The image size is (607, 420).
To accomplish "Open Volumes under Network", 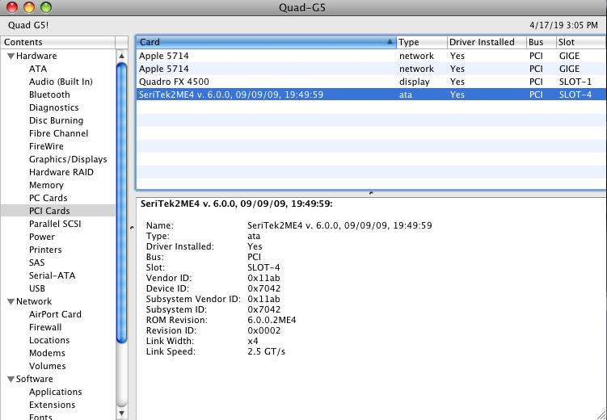I will [x=47, y=366].
